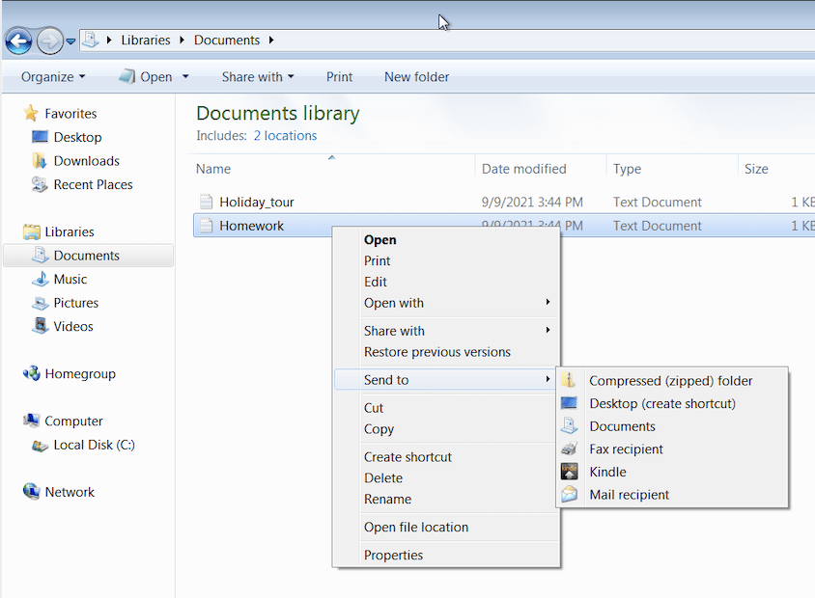Viewport: 815px width, 598px height.
Task: Click the Fax recipient printer icon
Action: coord(570,449)
